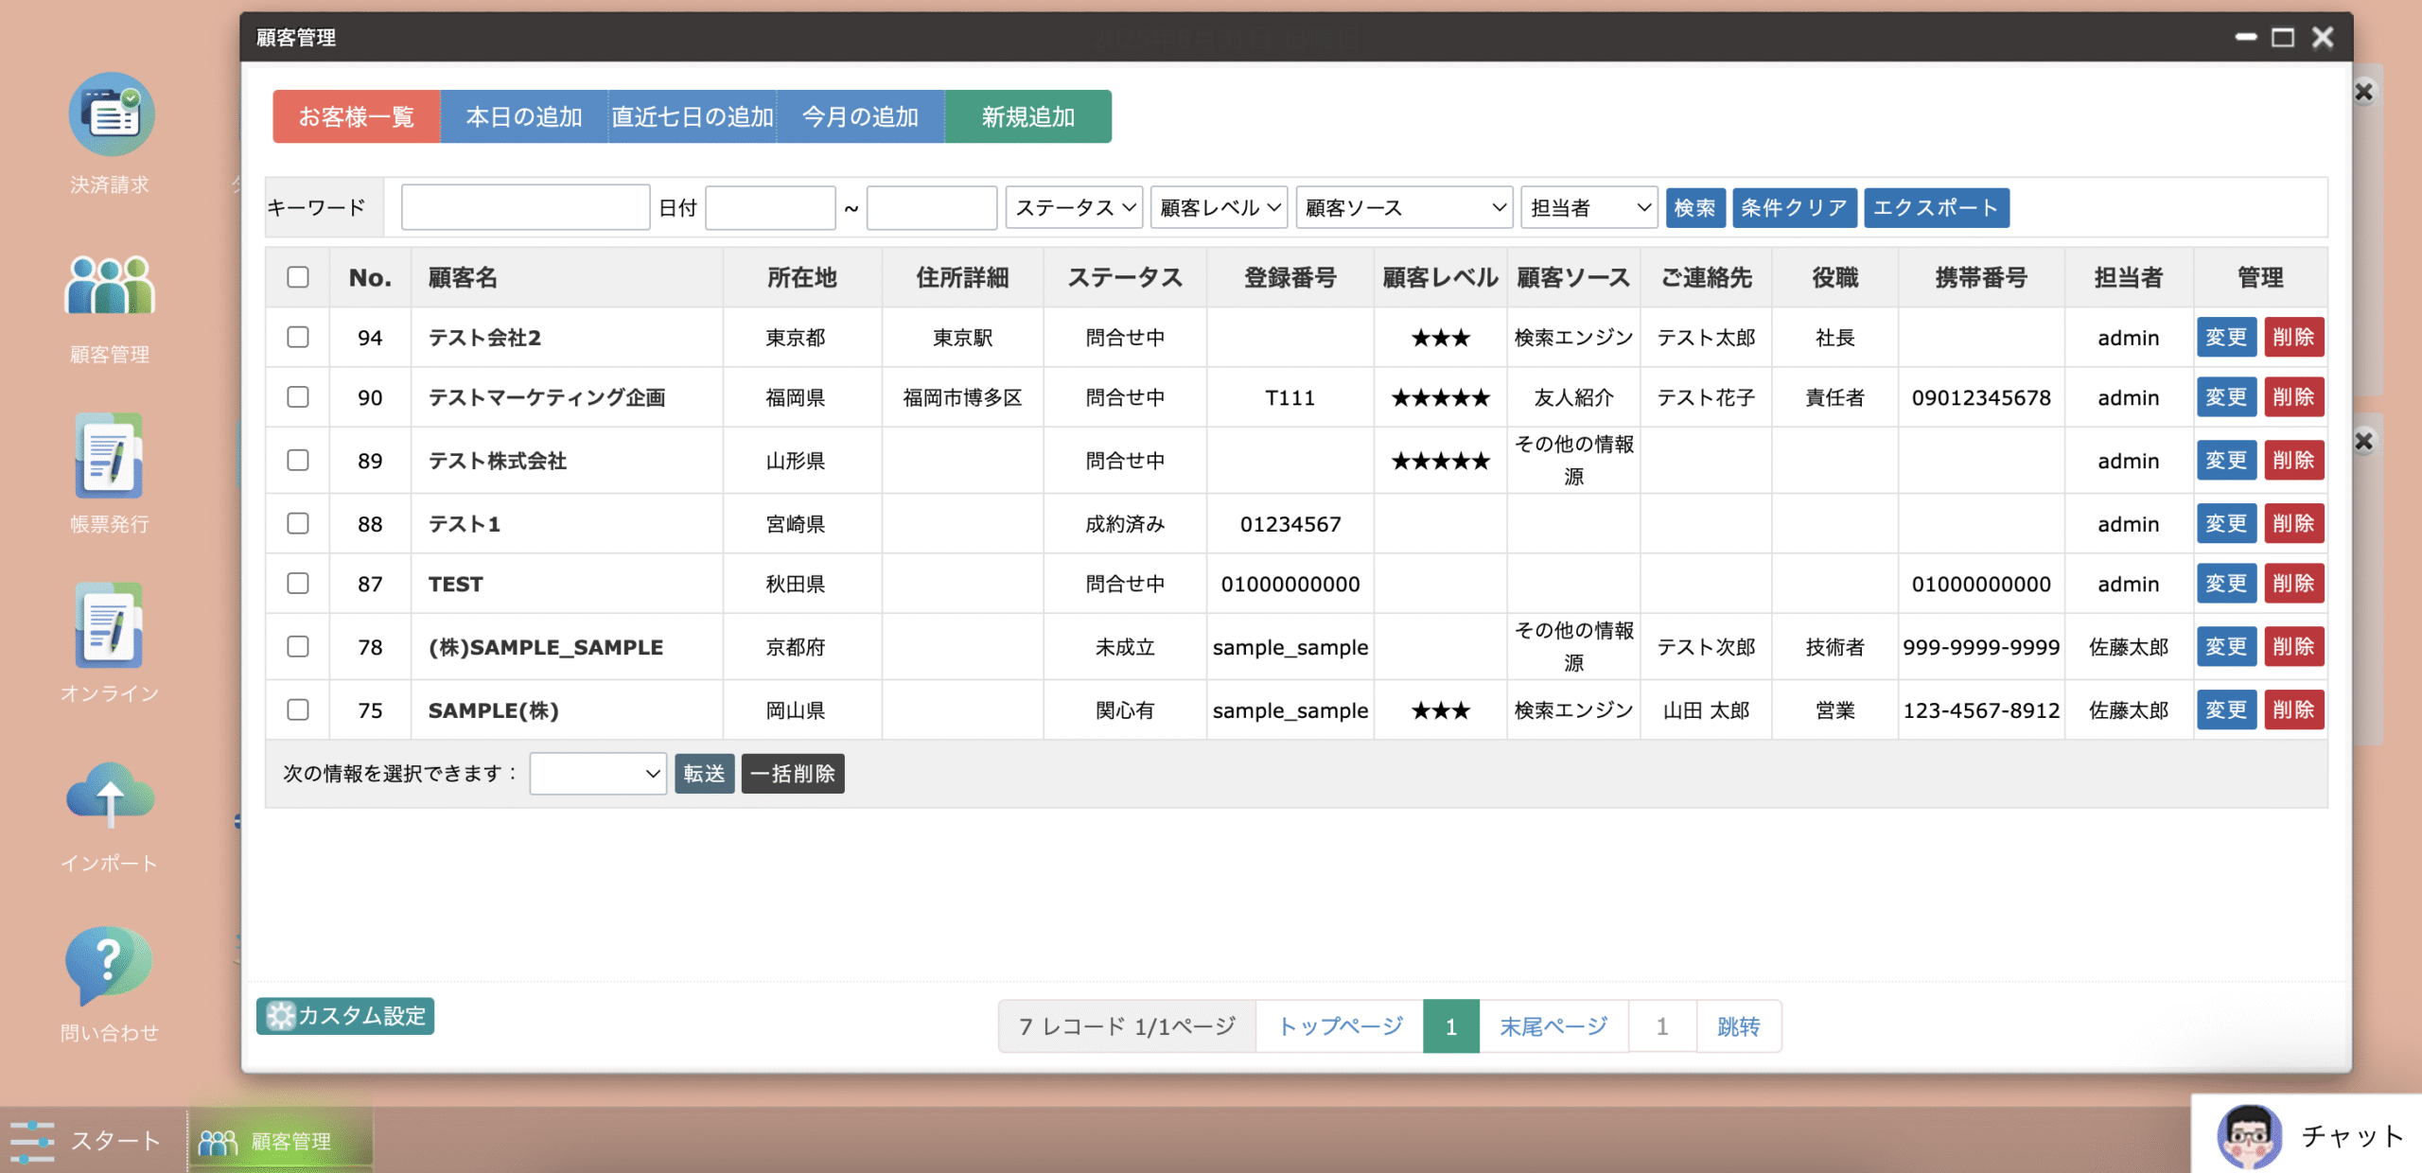Click the customer name テストマーケティング企画
This screenshot has height=1173, width=2422.
[547, 398]
